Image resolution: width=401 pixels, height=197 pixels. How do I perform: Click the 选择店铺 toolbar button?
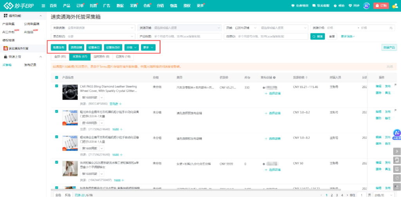[76, 47]
